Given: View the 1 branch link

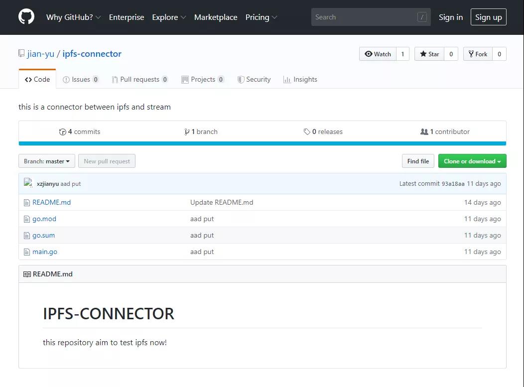Looking at the screenshot, I should 201,131.
